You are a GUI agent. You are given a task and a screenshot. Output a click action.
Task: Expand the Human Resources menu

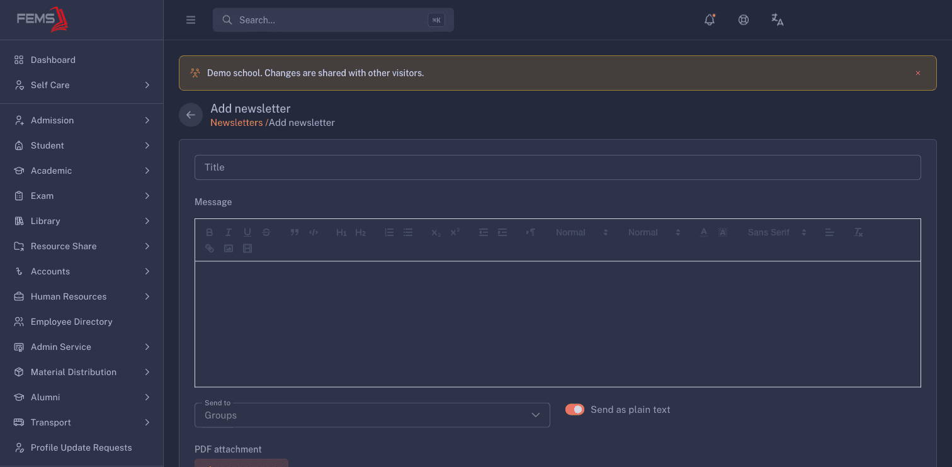tap(82, 296)
